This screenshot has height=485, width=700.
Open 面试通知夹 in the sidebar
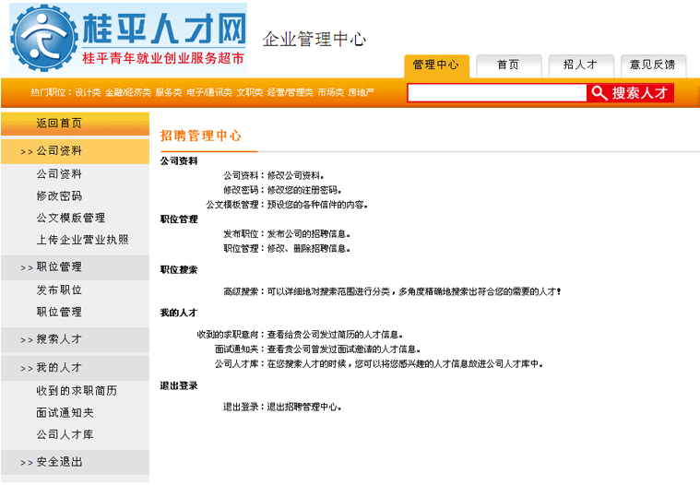coord(65,413)
